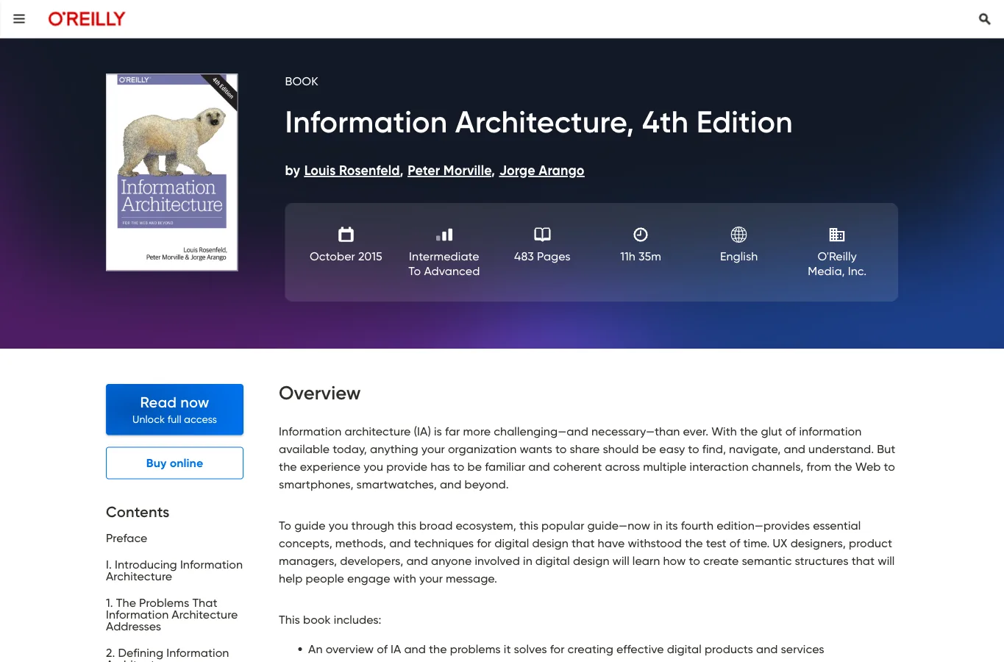Viewport: 1004px width, 662px height.
Task: Click Read now to unlock access
Action: click(174, 410)
